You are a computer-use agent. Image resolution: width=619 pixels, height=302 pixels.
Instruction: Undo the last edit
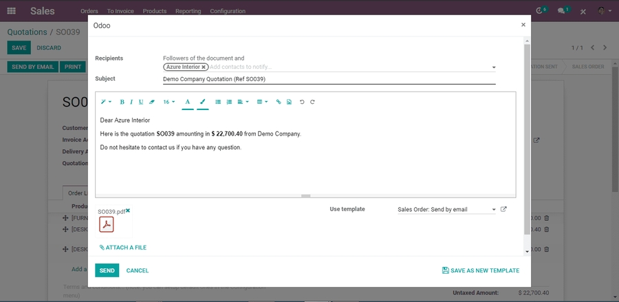click(x=302, y=102)
